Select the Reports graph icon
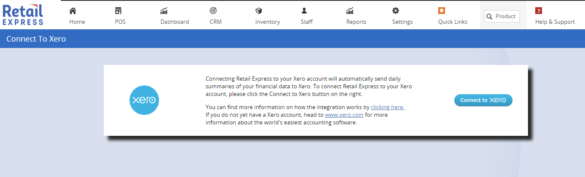The height and width of the screenshot is (177, 585). point(350,11)
